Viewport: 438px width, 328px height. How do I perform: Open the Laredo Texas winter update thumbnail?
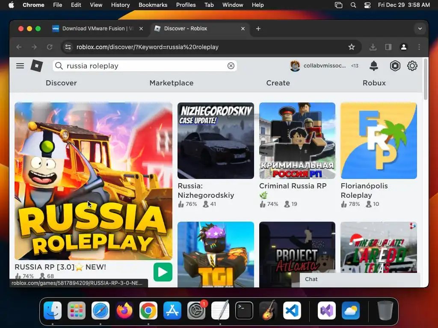pos(379,247)
